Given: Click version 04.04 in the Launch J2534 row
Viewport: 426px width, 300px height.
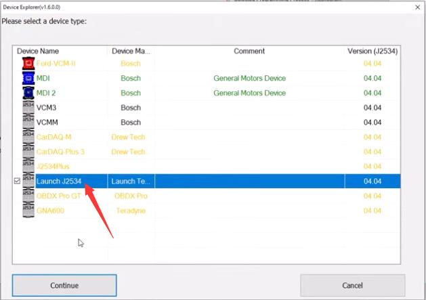Looking at the screenshot, I should (372, 181).
